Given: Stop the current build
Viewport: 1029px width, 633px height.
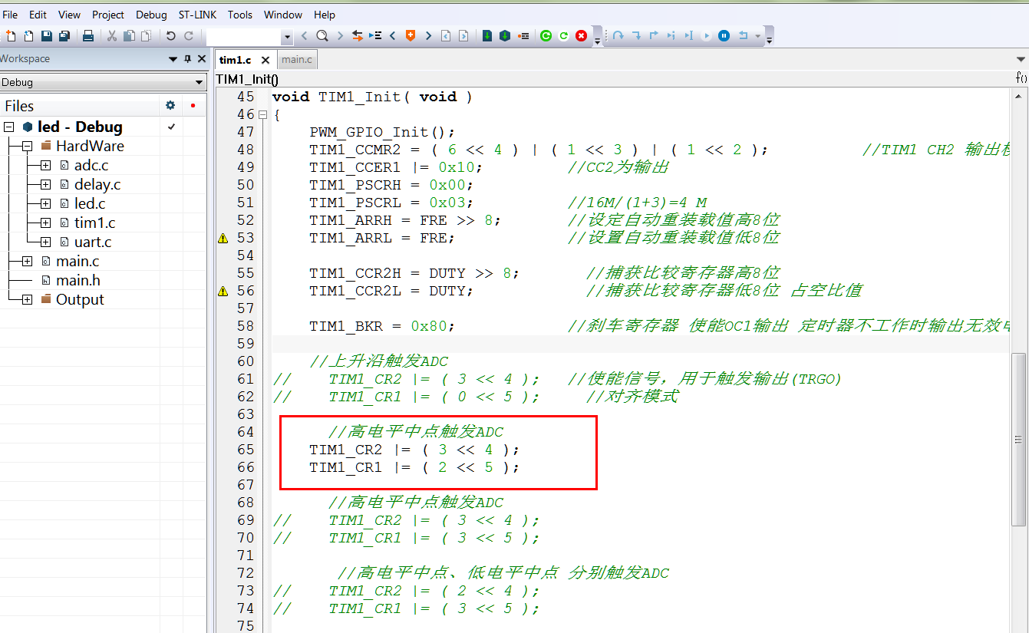Looking at the screenshot, I should pos(582,35).
